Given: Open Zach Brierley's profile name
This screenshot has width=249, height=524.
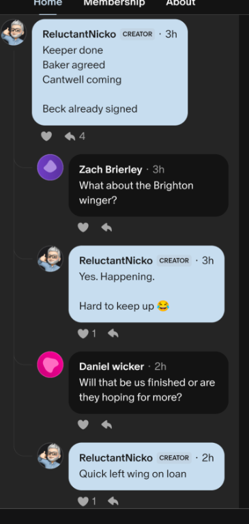Looking at the screenshot, I should click(111, 170).
